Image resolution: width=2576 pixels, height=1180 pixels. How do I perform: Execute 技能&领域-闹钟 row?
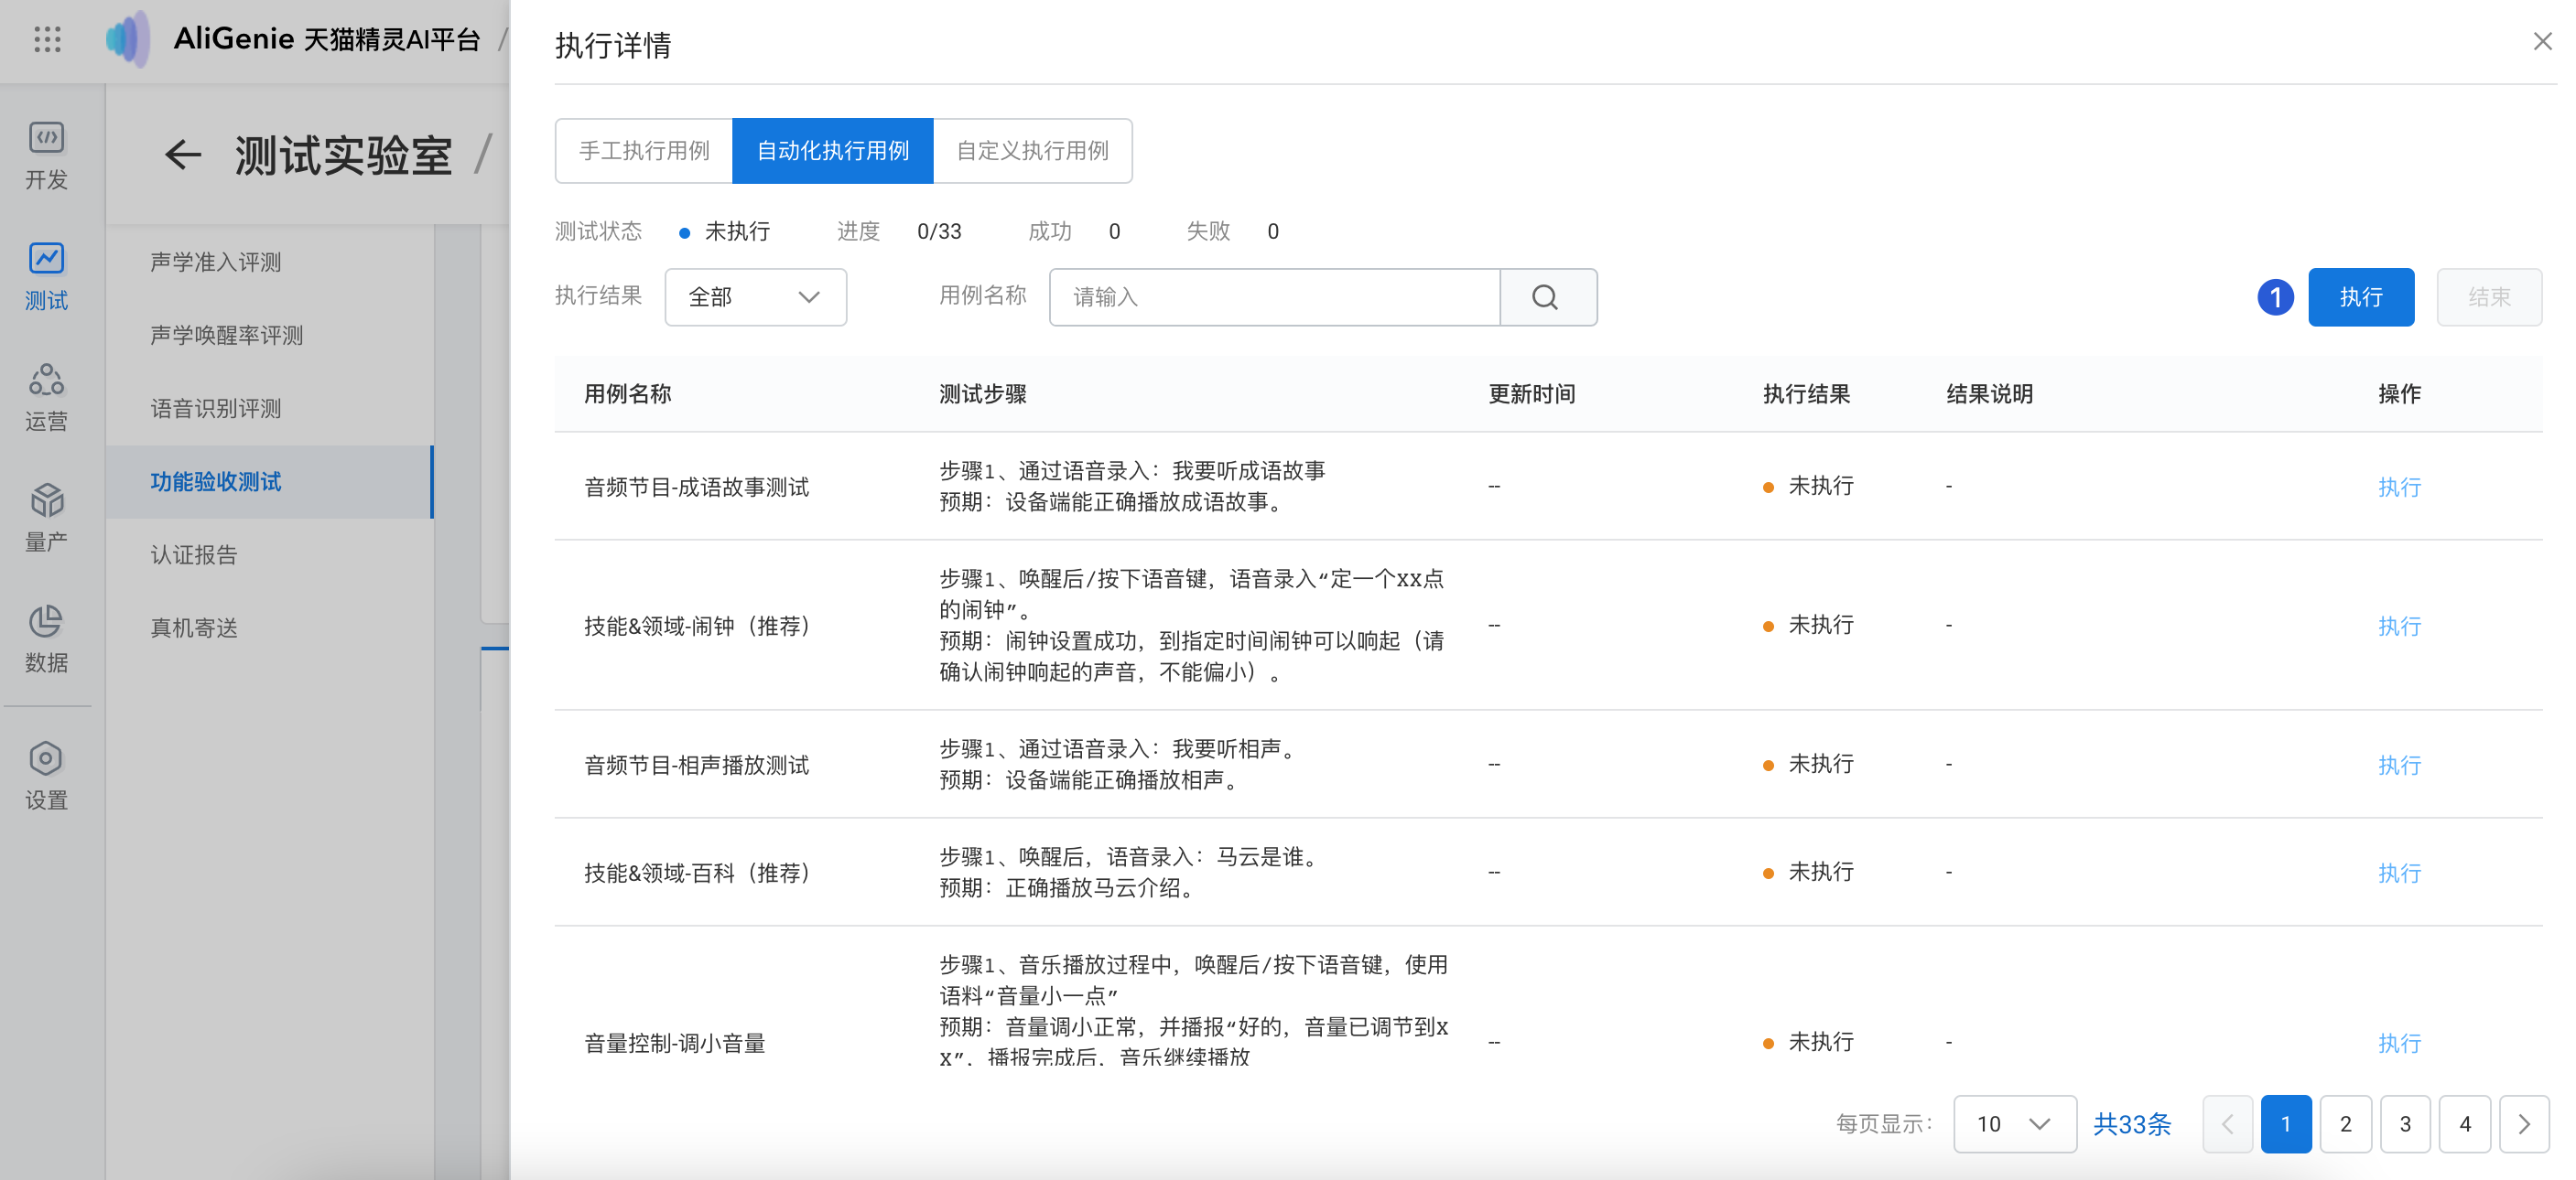click(2399, 626)
